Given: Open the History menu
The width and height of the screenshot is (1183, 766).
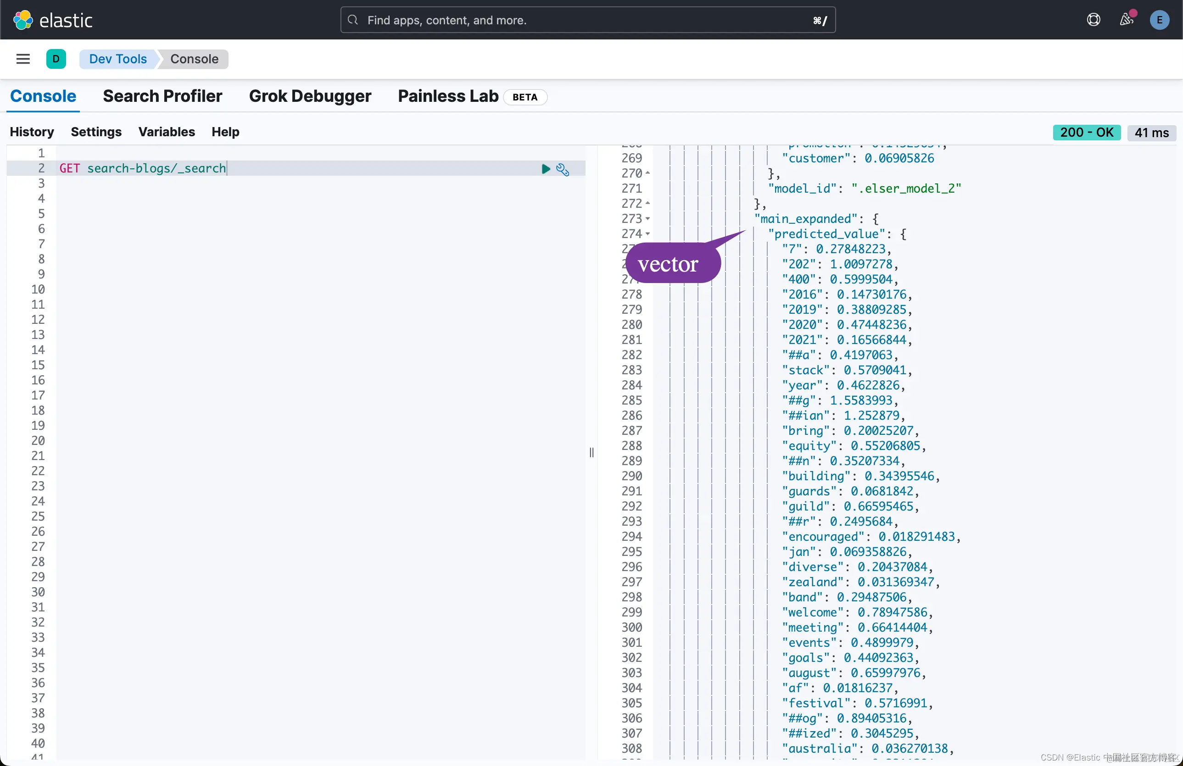Looking at the screenshot, I should [32, 132].
